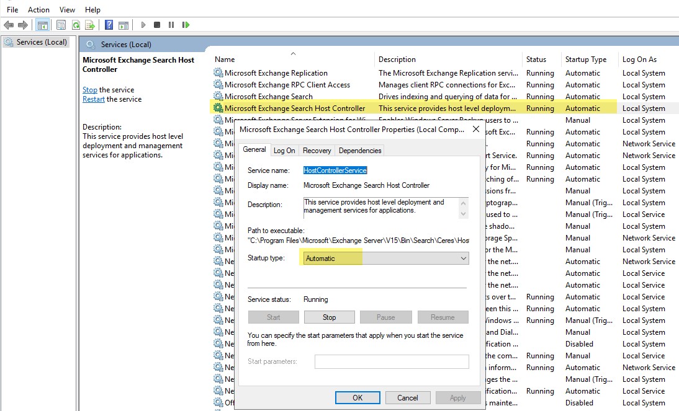
Task: Click gear icon of Search Host Controller row
Action: pyautogui.click(x=218, y=108)
